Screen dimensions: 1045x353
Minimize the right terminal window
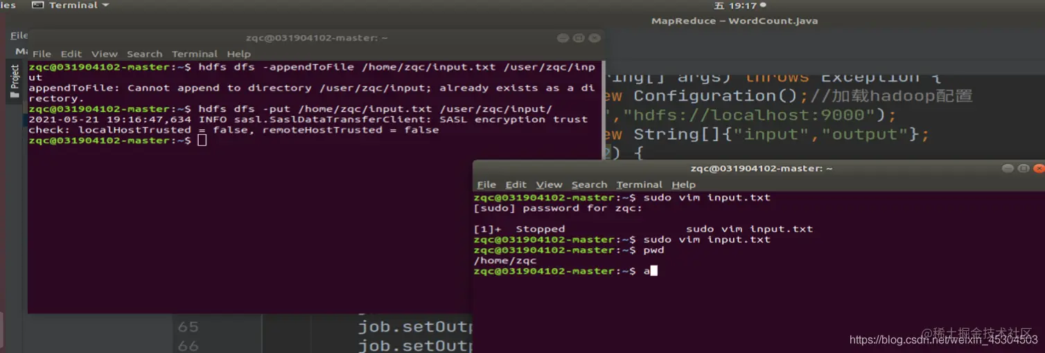[1008, 168]
